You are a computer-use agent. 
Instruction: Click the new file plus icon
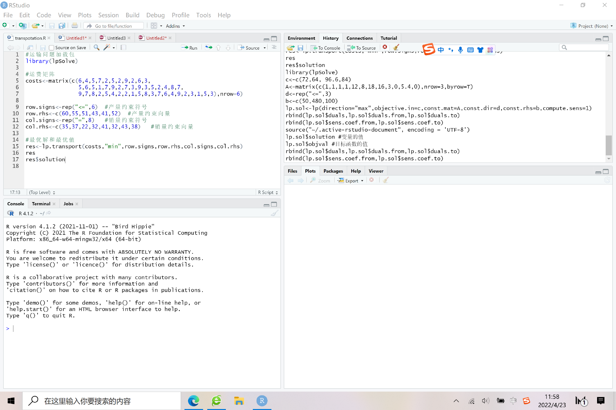(5, 26)
